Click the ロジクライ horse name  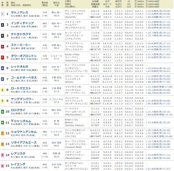click(x=18, y=110)
